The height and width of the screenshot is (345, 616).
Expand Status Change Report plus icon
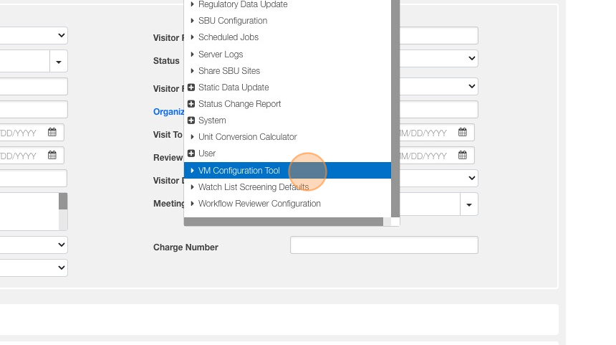[191, 104]
